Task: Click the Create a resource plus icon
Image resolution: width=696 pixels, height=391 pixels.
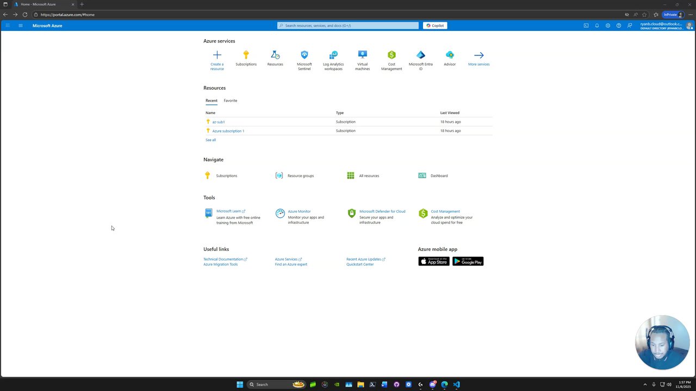Action: coord(217,55)
